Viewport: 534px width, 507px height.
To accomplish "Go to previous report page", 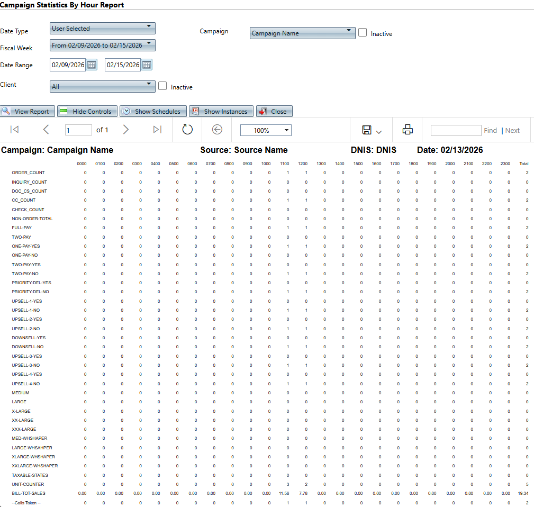I will tap(46, 130).
